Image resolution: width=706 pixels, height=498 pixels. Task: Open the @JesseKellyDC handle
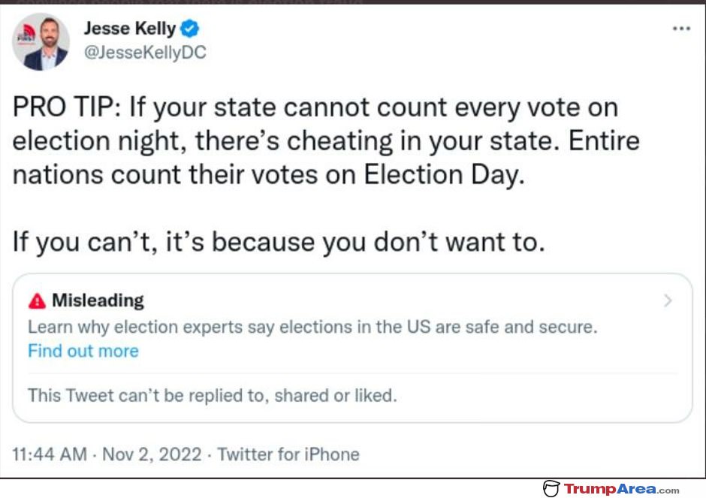click(x=145, y=53)
